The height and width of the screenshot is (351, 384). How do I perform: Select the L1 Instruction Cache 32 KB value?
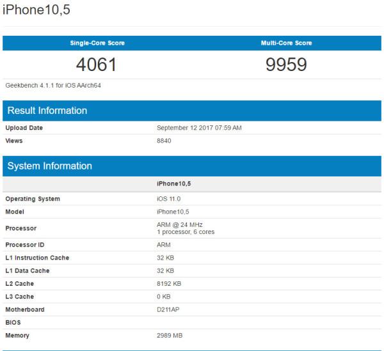(x=165, y=258)
